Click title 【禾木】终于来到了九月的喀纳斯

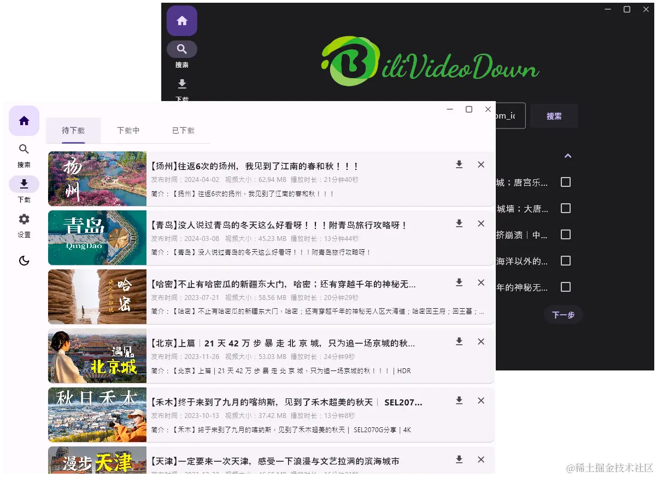[x=286, y=402]
